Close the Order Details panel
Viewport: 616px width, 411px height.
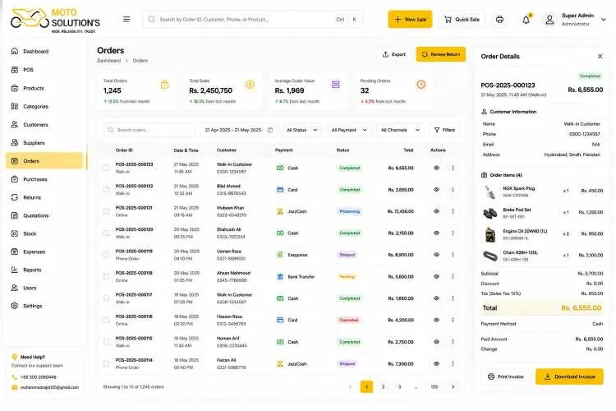600,56
